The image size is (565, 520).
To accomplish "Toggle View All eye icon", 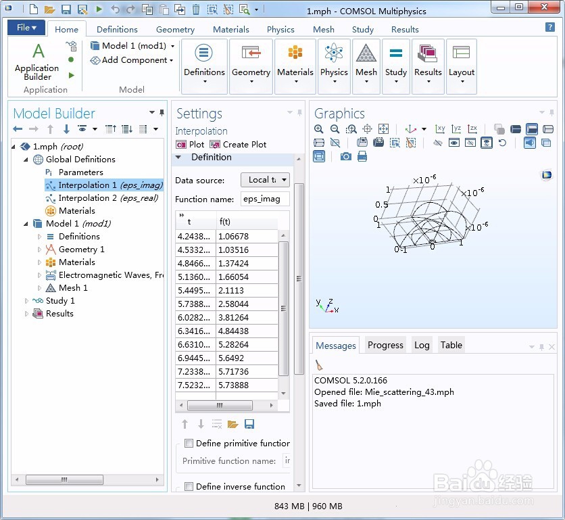I will [487, 143].
